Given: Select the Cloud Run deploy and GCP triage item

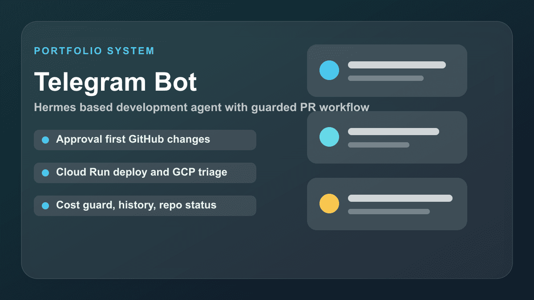Looking at the screenshot, I should pos(145,172).
